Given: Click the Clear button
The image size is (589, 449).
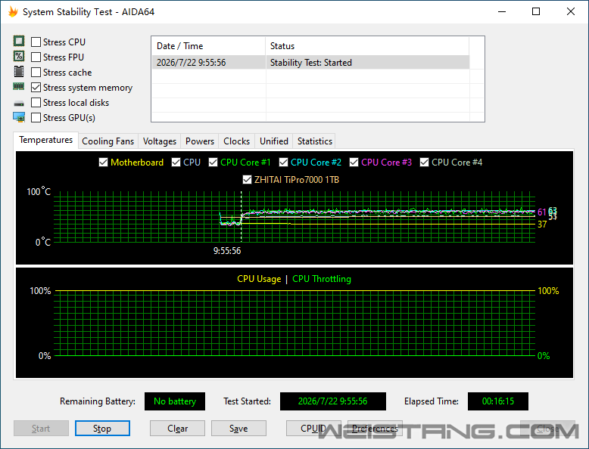Looking at the screenshot, I should tap(177, 429).
